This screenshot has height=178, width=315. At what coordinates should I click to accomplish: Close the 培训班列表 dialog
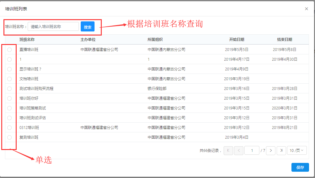307,9
